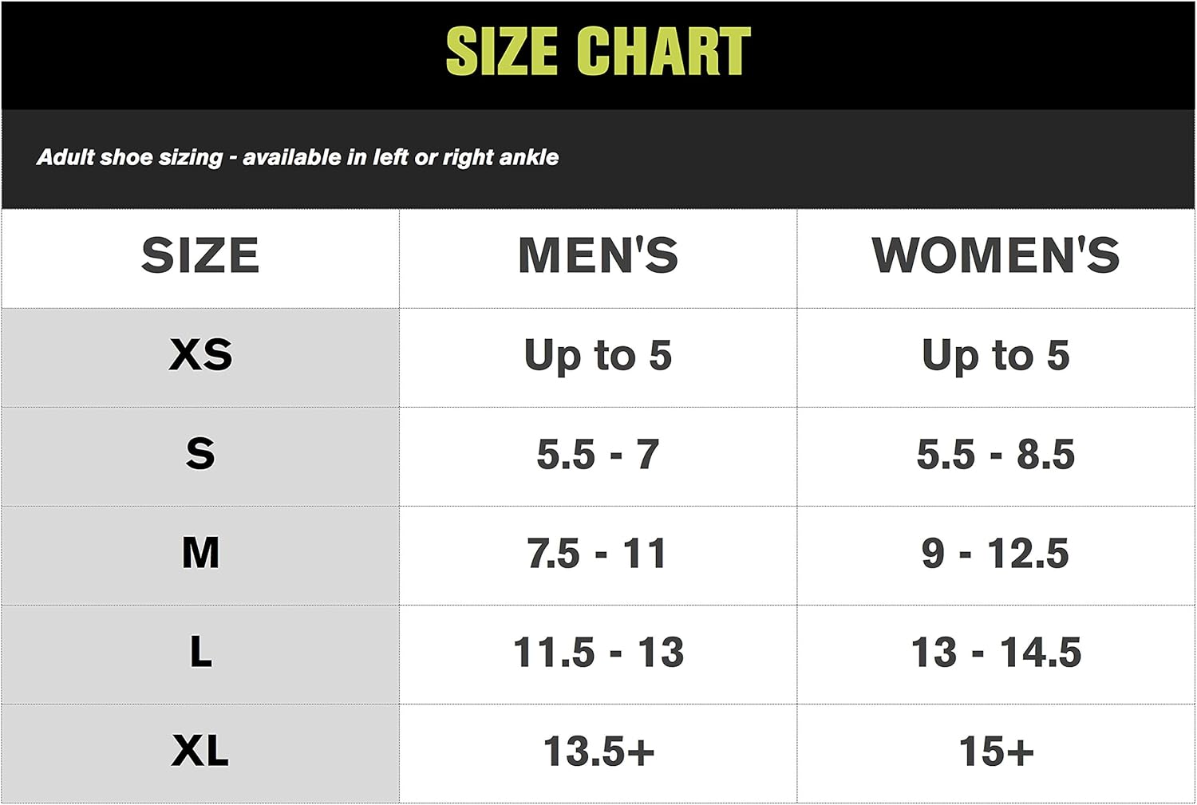This screenshot has height=805, width=1197.
Task: Click women's XL value 15+
Action: pyautogui.click(x=995, y=752)
